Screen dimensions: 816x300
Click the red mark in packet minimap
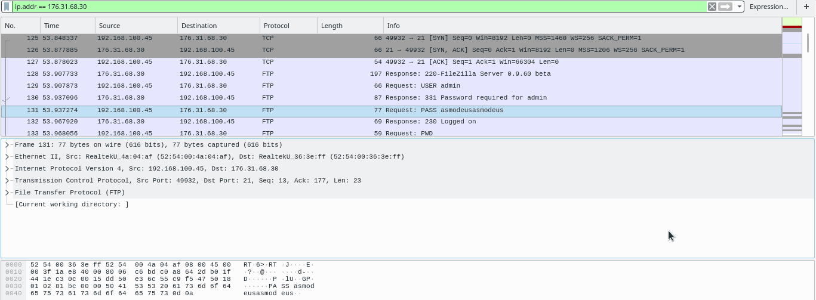(x=792, y=27)
